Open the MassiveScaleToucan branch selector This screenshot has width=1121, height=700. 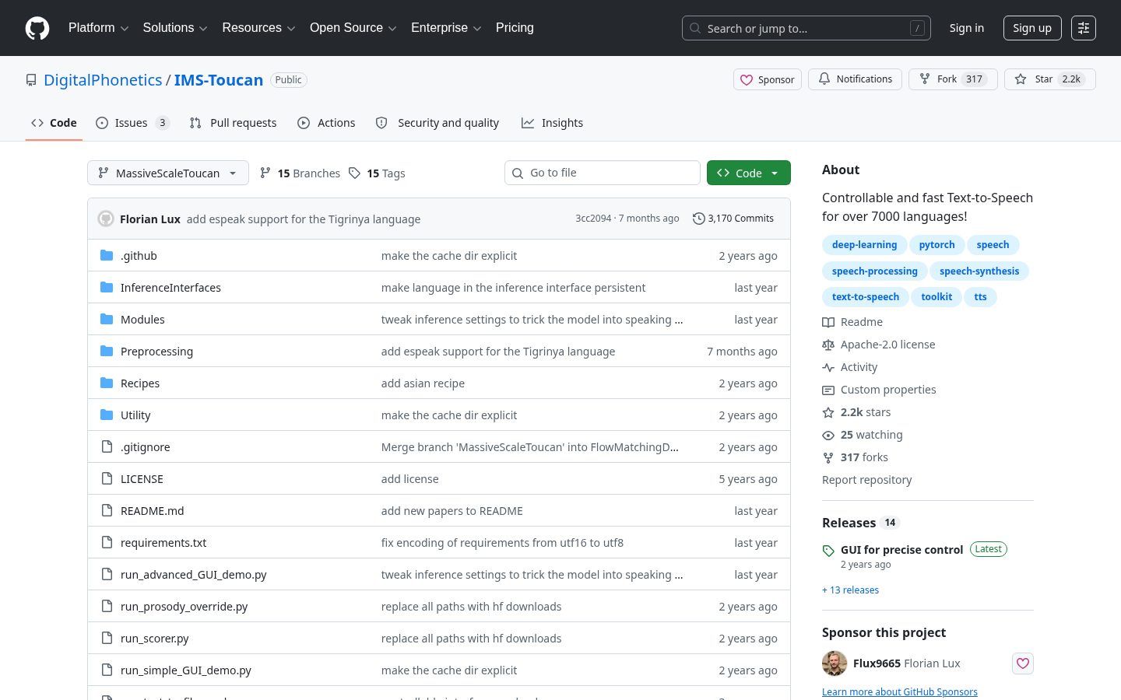(x=168, y=173)
